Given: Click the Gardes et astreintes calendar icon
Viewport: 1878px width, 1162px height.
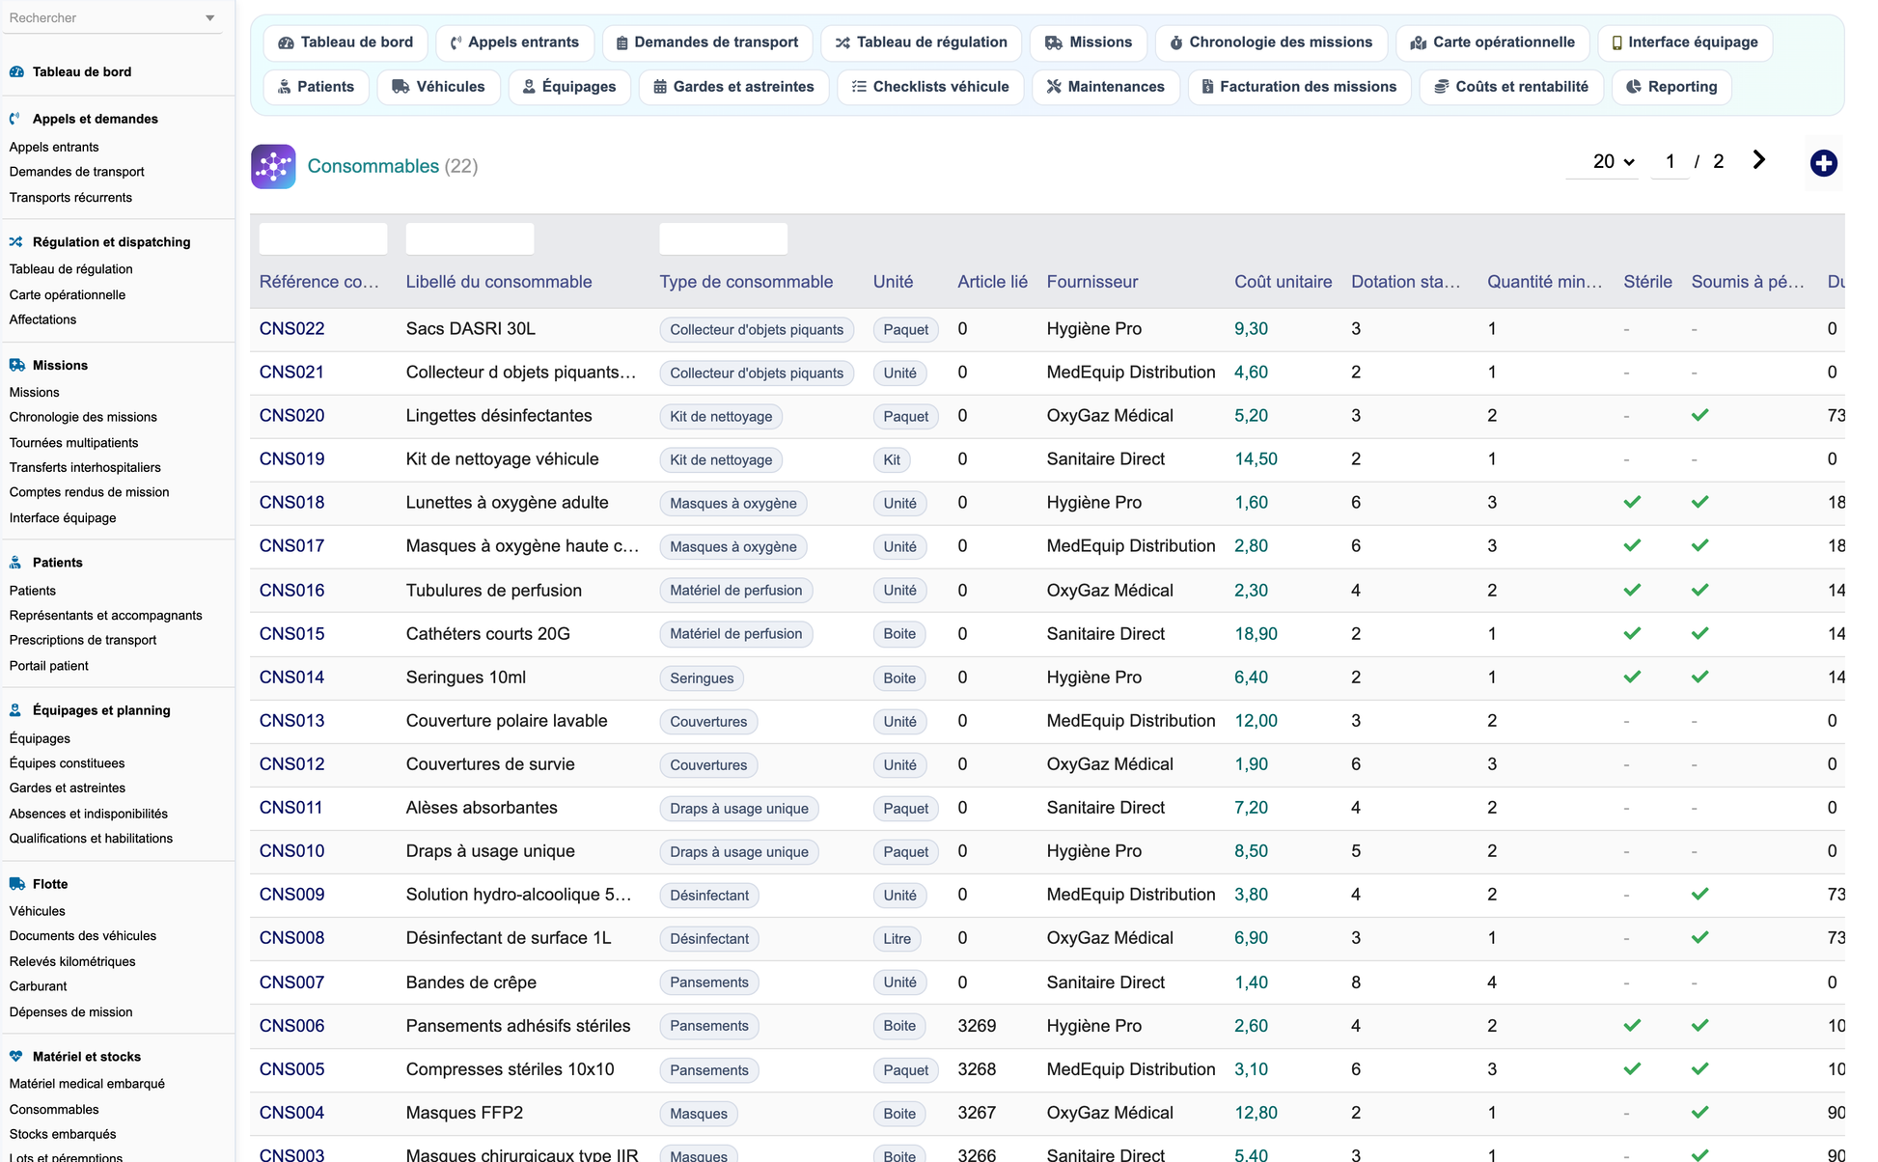Looking at the screenshot, I should click(660, 87).
